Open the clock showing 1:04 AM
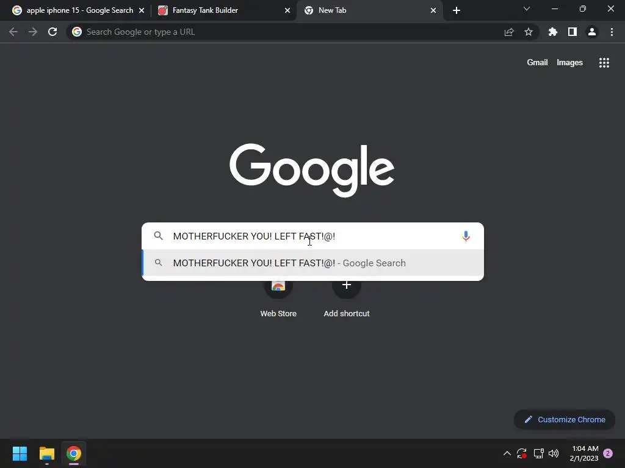Screen dimensions: 625x468 [584, 453]
